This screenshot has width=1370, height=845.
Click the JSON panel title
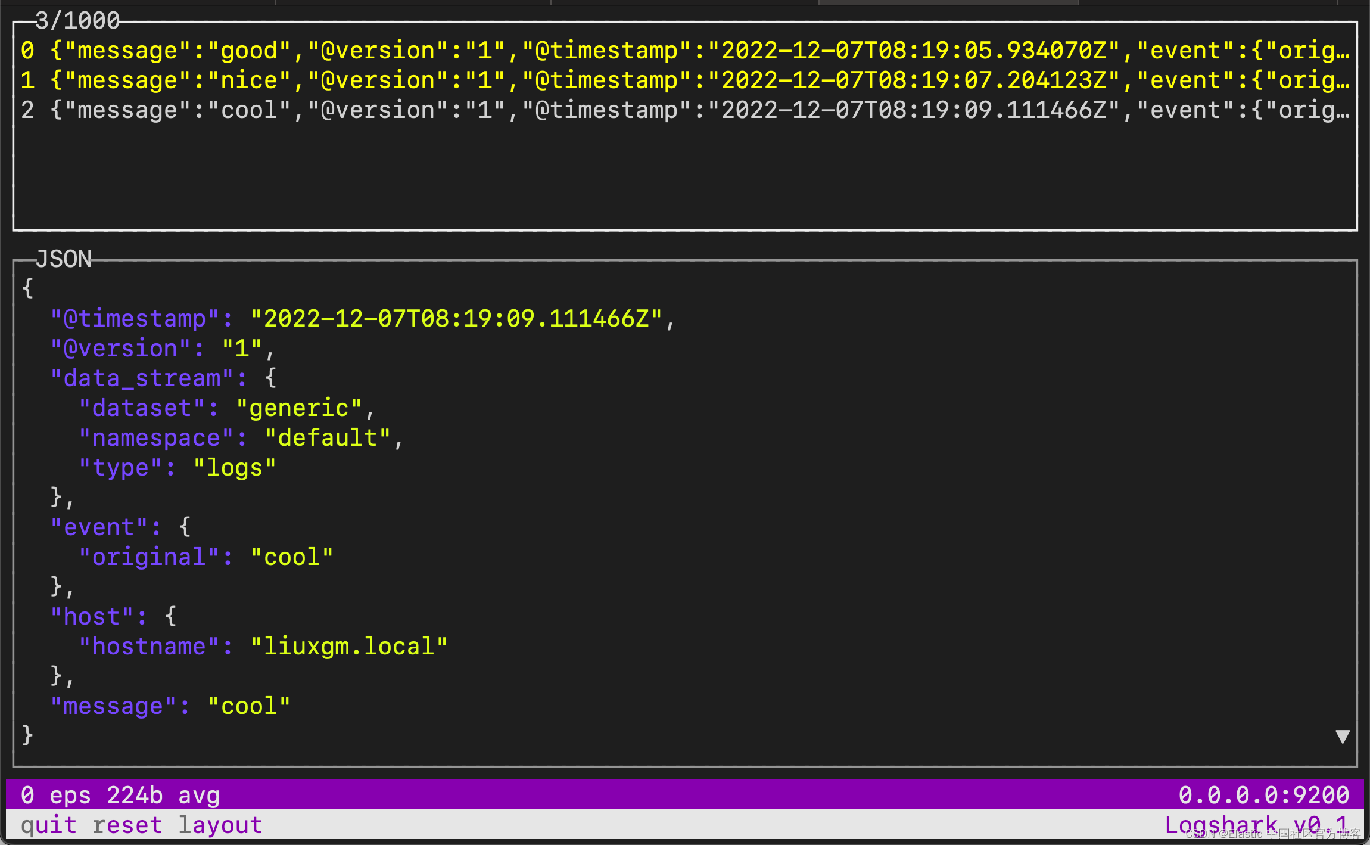[x=63, y=258]
